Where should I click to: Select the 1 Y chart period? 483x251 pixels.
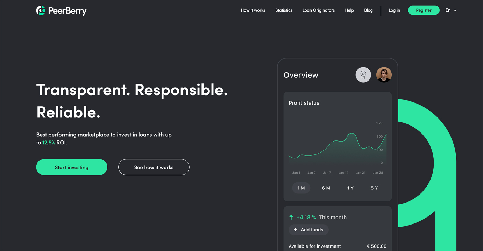350,188
